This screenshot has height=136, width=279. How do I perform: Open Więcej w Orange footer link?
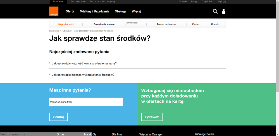tap(151, 134)
